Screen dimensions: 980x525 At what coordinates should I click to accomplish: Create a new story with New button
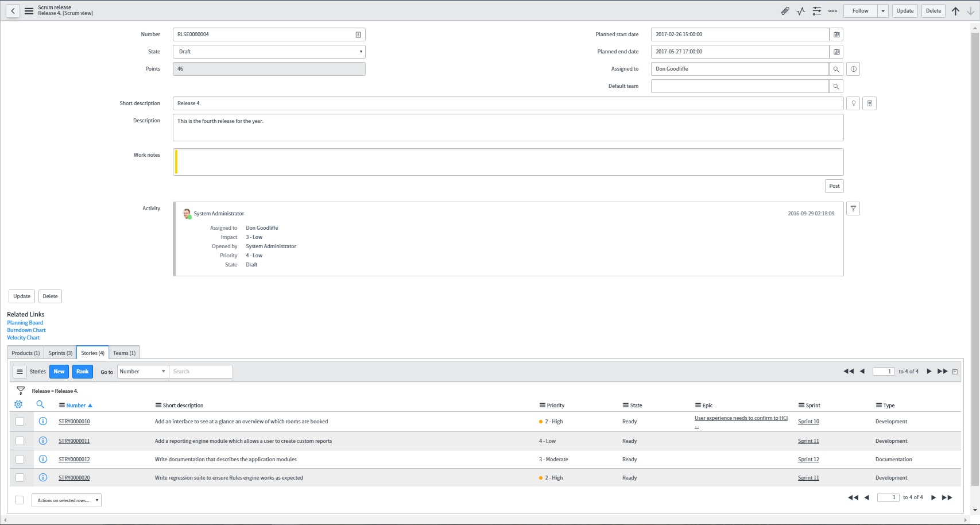[x=59, y=372]
